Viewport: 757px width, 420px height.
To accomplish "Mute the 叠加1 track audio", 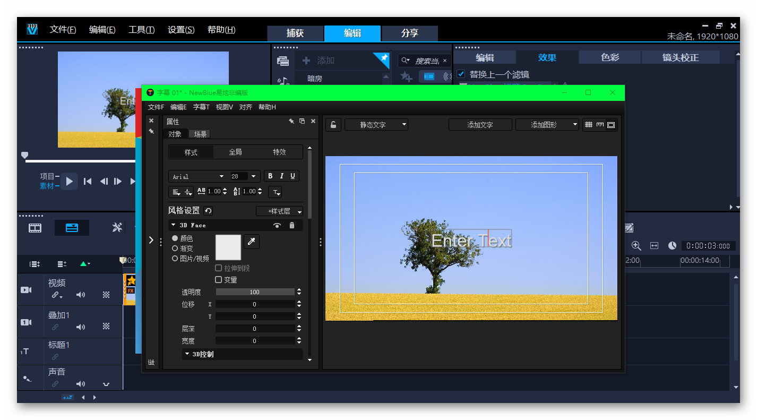I will 81,327.
